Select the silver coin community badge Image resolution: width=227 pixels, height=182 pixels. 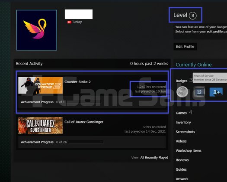(x=182, y=92)
